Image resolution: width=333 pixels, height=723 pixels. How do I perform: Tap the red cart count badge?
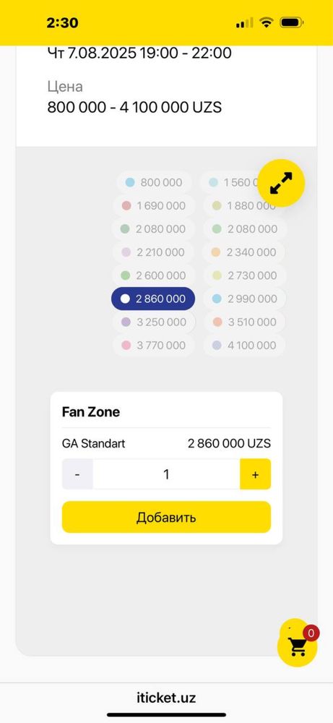(x=311, y=633)
